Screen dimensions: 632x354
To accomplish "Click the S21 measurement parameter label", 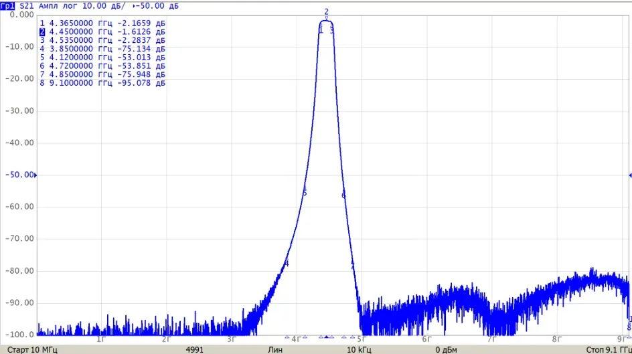I will pos(27,6).
